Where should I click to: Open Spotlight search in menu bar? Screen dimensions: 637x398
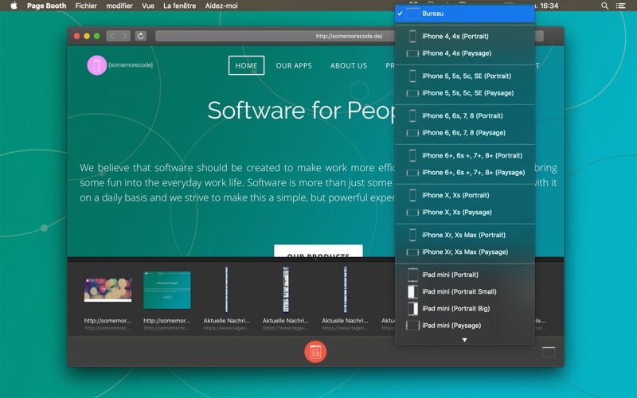pos(604,6)
